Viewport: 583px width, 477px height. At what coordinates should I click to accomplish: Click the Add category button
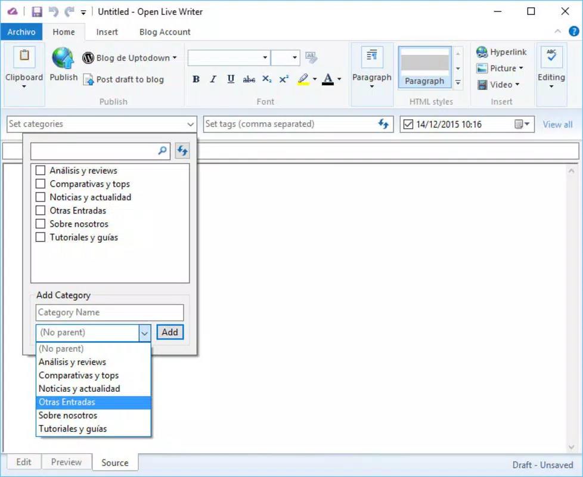pyautogui.click(x=170, y=332)
